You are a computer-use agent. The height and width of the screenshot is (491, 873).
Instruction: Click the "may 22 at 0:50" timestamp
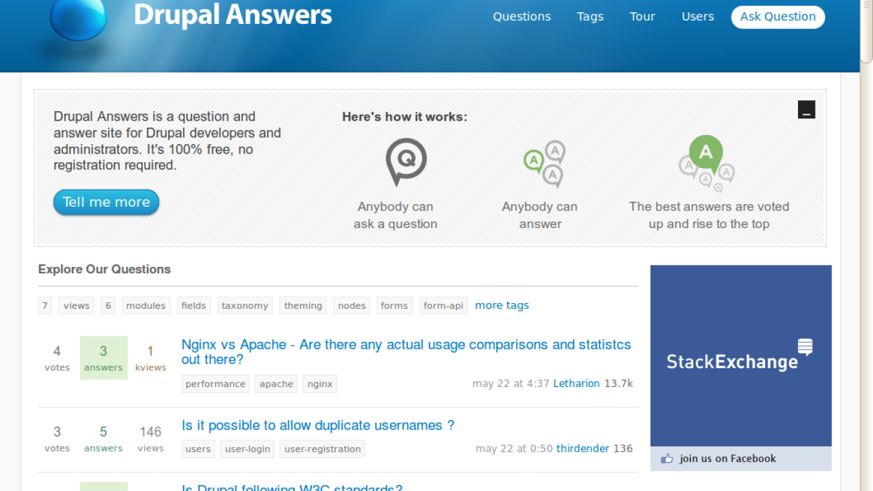[x=514, y=448]
